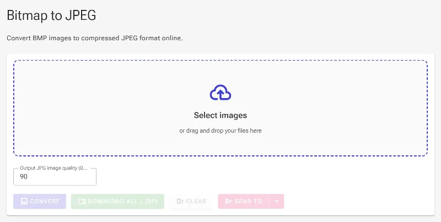Click the Bitmap to JPEG heading
Image resolution: width=441 pixels, height=222 pixels.
(51, 15)
